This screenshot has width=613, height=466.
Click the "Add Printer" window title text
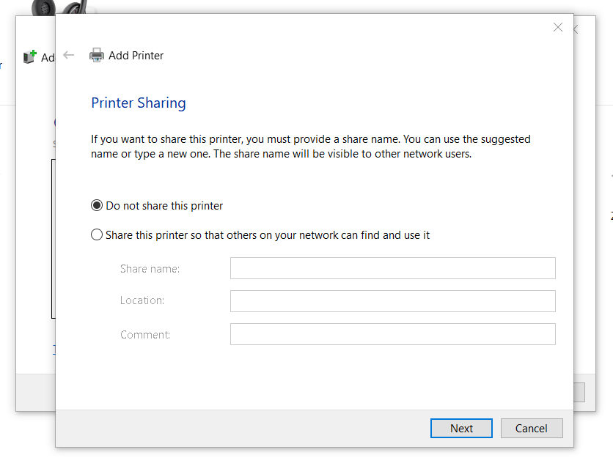coord(136,56)
